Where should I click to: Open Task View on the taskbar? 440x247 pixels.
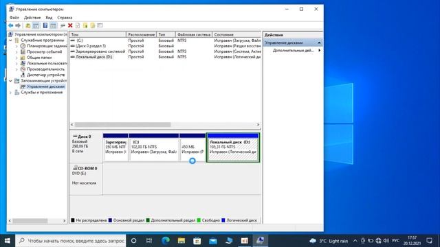(x=149, y=241)
